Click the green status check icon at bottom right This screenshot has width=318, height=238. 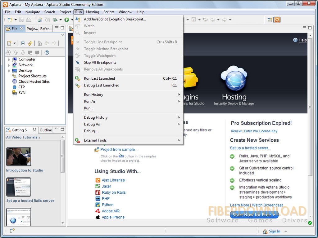click(x=310, y=223)
